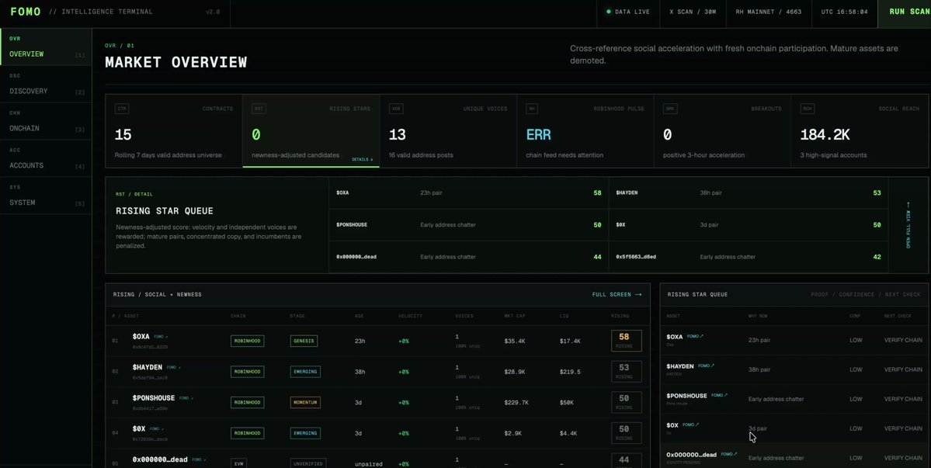Open Accounts from the sidebar
931x468 pixels.
point(46,159)
